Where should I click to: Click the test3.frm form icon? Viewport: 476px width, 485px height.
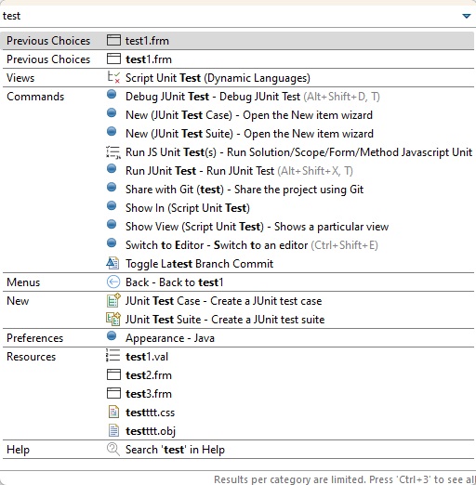tap(113, 393)
